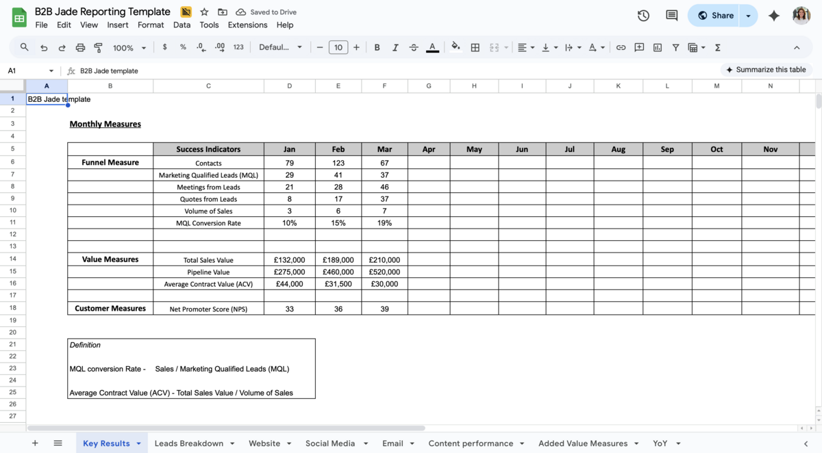
Task: Star the document
Action: tap(204, 12)
